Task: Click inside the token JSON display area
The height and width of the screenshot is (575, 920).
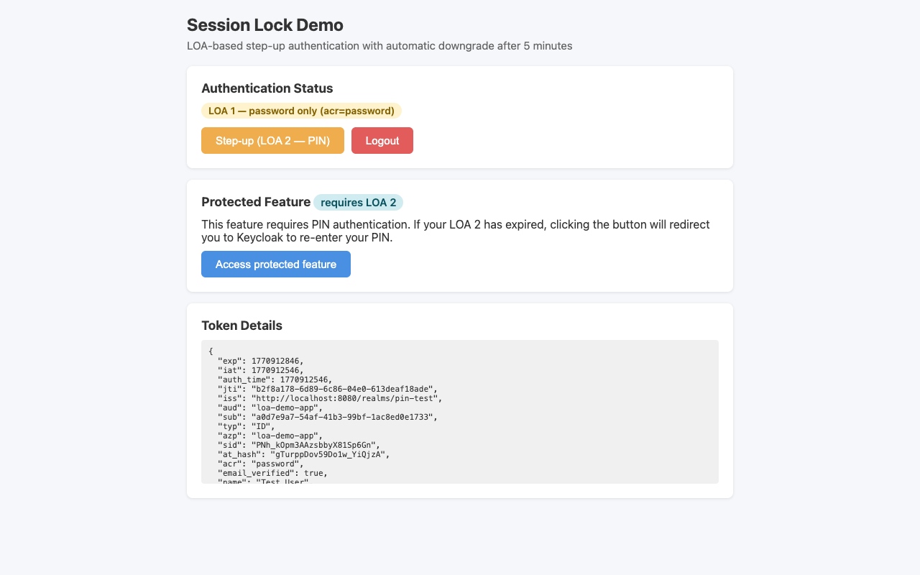Action: click(x=460, y=411)
